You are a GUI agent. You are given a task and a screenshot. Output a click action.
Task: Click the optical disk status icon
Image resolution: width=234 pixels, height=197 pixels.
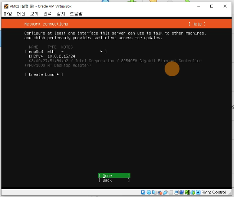[149, 192]
